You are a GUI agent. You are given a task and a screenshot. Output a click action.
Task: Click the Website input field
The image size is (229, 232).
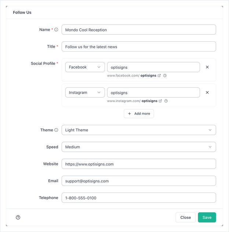point(139,164)
